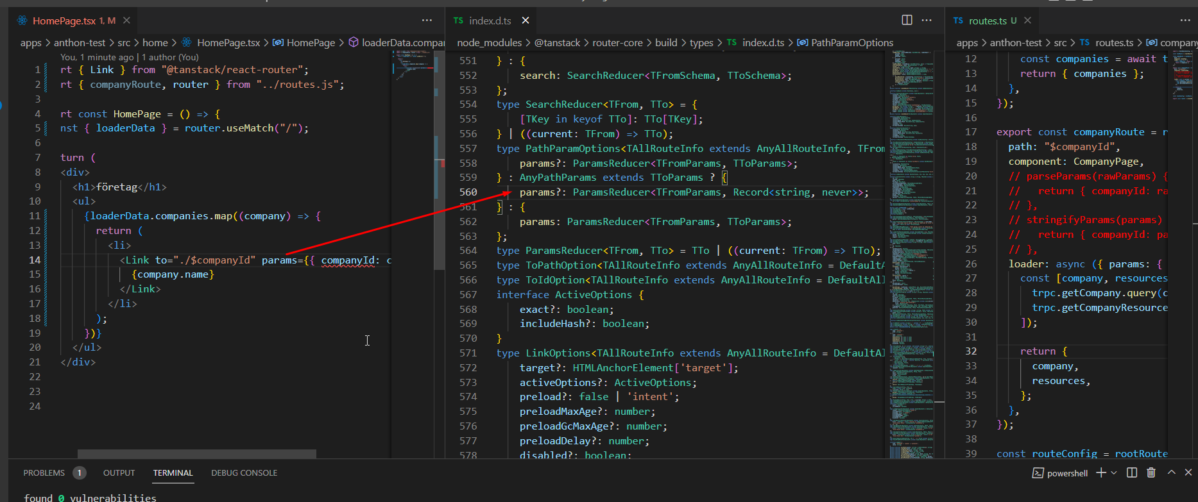Close the index.d.ts tab
Screen dimensions: 1198x502
click(x=526, y=21)
